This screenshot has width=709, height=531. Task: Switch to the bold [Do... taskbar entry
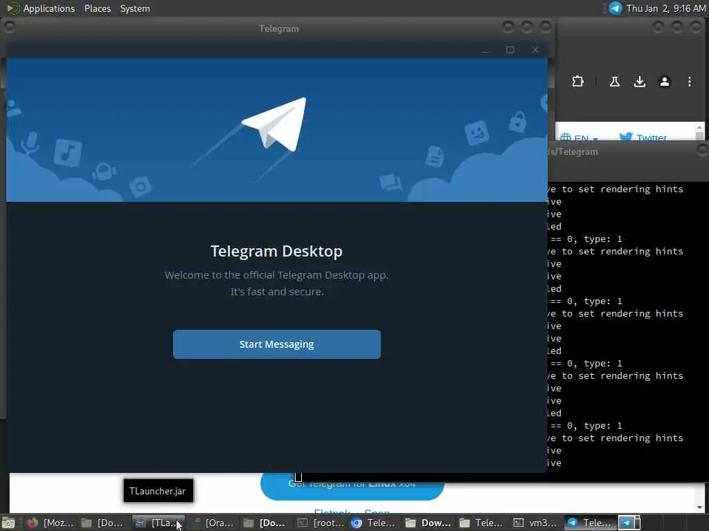point(266,523)
